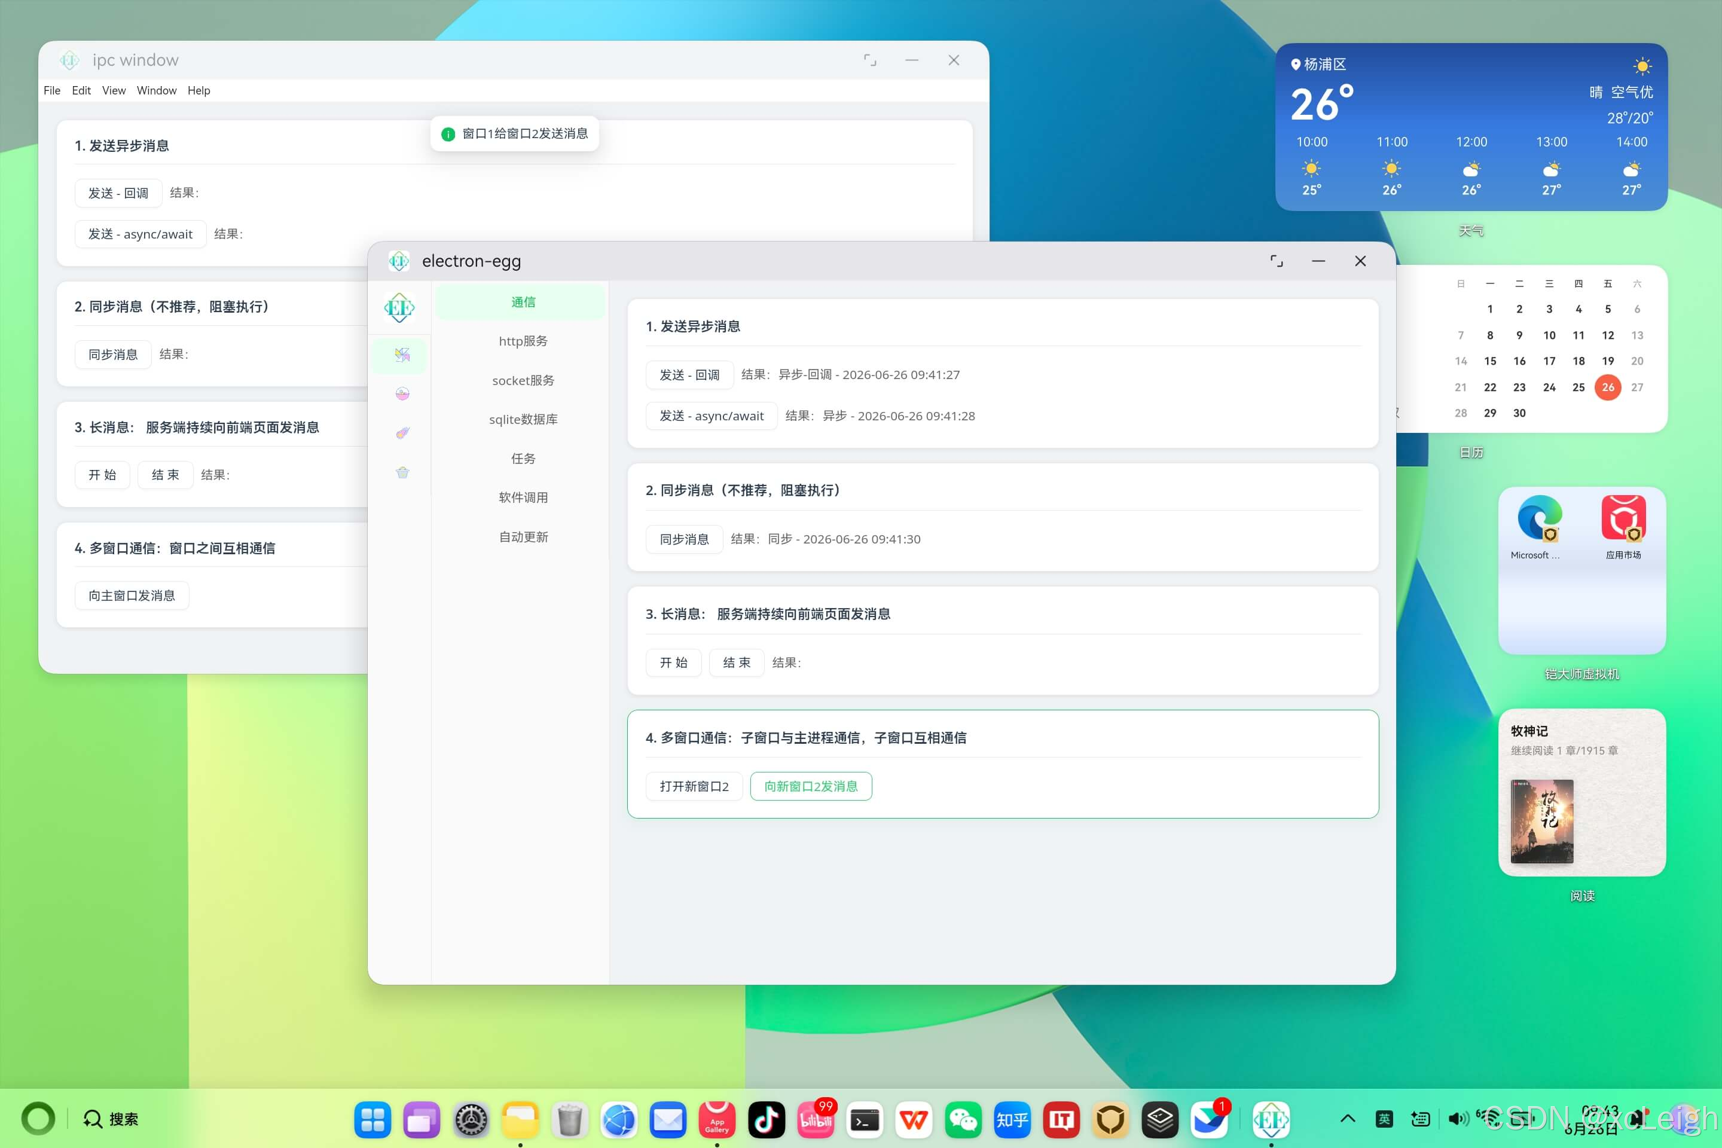Launch TikTok from the dock

[767, 1119]
